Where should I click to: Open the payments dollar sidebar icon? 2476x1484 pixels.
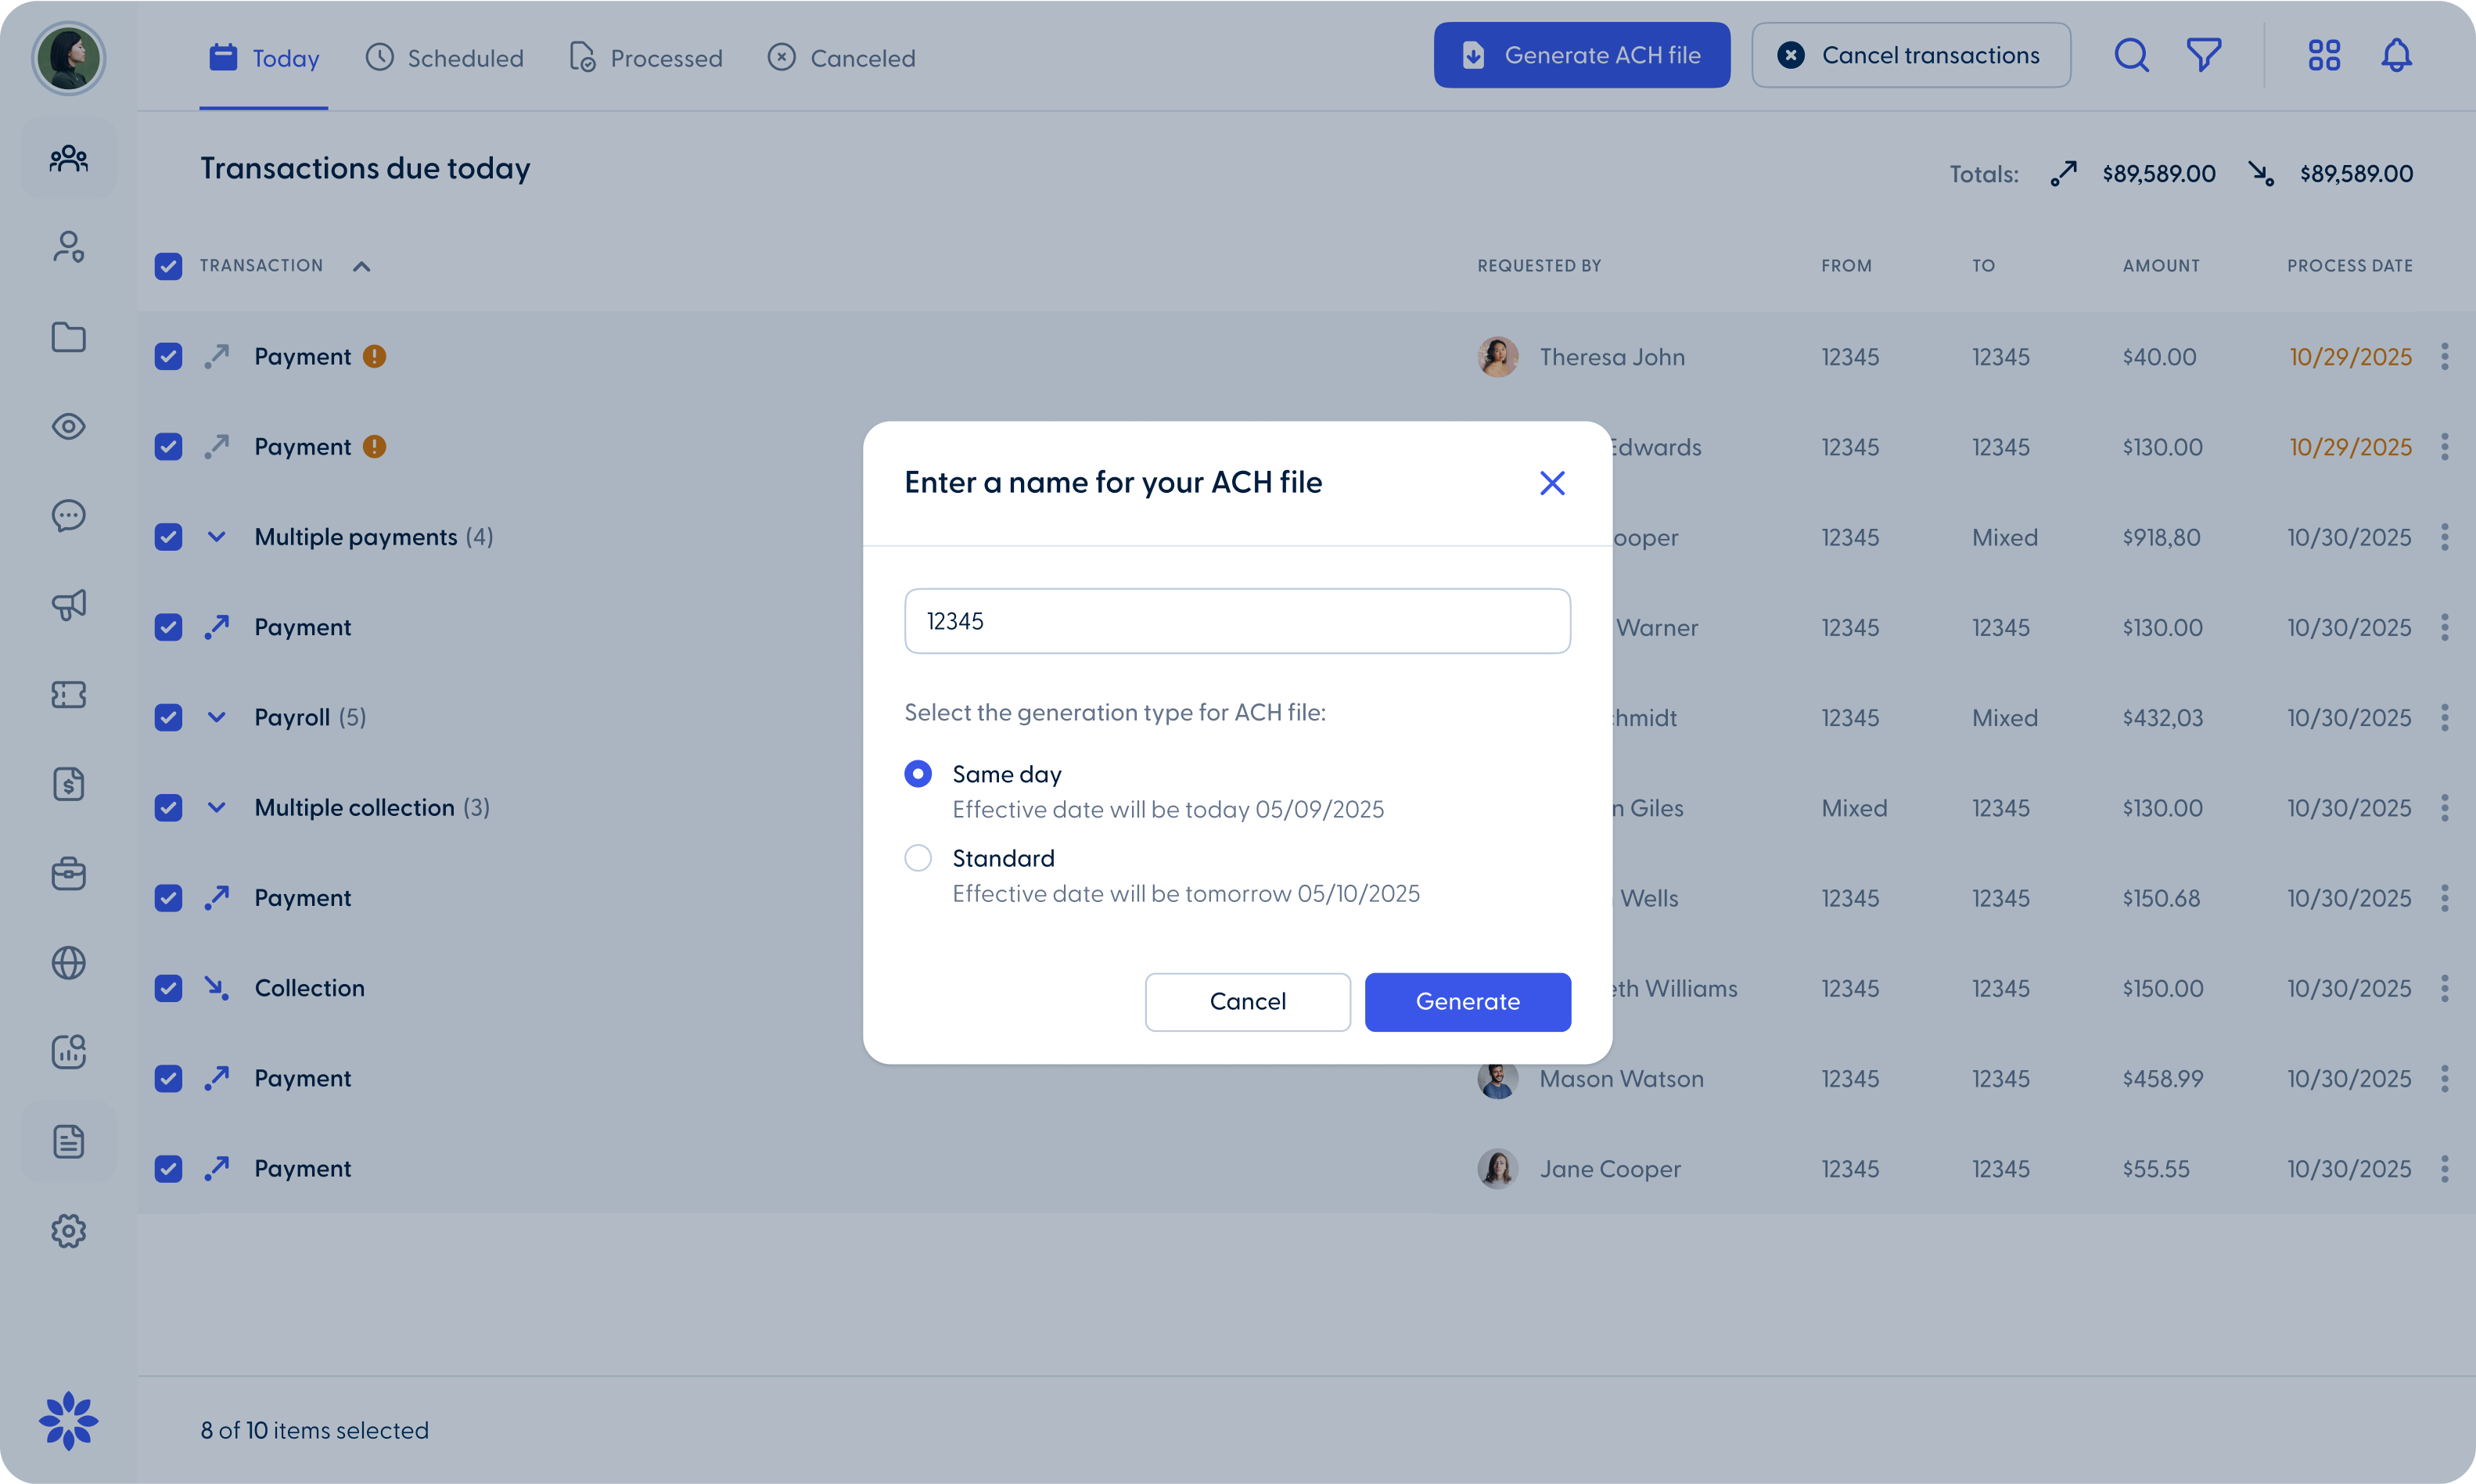[68, 784]
